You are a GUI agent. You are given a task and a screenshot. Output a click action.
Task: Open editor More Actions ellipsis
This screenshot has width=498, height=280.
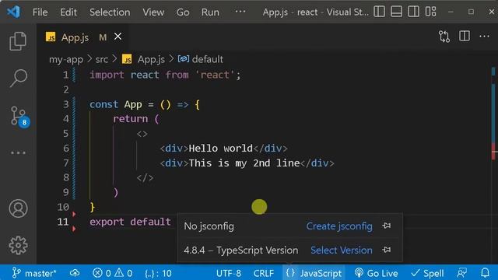(484, 37)
